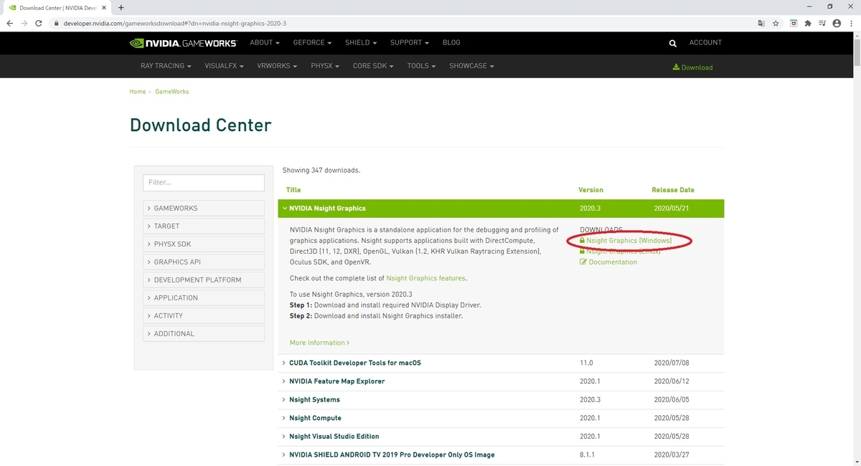Bookmark this page with the star icon
Screen dimensions: 861x466
click(x=776, y=23)
